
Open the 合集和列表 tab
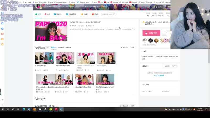[x=72, y=14]
